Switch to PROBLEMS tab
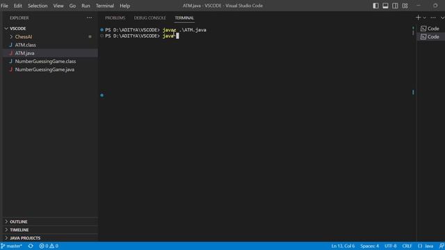The image size is (445, 250). coord(115,18)
